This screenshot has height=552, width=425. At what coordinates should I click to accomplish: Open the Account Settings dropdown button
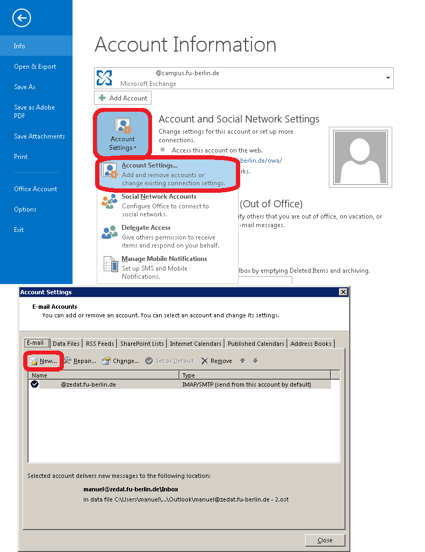pyautogui.click(x=123, y=134)
